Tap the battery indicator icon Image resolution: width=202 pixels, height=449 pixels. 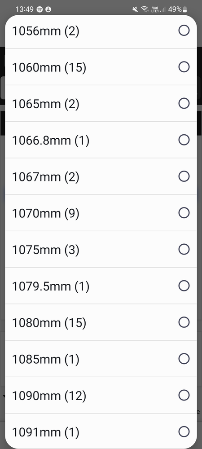(x=185, y=9)
